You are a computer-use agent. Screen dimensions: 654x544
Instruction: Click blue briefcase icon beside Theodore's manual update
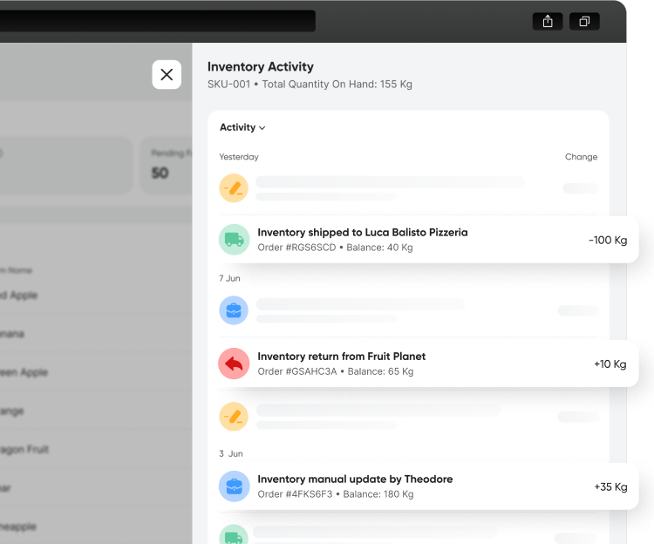click(234, 486)
